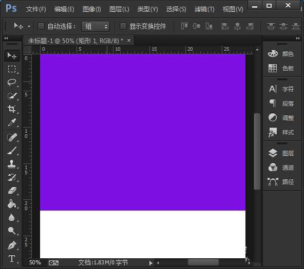Screen dimensions: 304x269
Task: Open the Move tool preset picker arrow
Action: tap(29, 26)
